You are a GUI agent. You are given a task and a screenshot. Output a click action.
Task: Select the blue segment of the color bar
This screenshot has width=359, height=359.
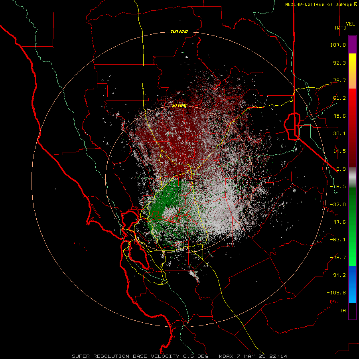[x=352, y=284]
